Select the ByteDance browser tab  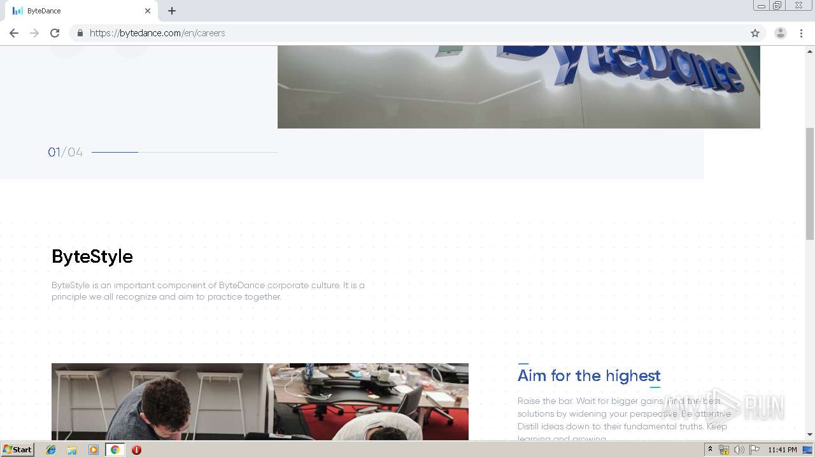[81, 11]
